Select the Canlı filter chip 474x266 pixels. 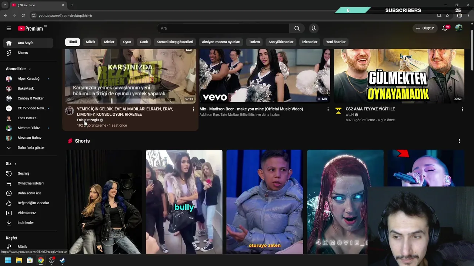(x=144, y=42)
